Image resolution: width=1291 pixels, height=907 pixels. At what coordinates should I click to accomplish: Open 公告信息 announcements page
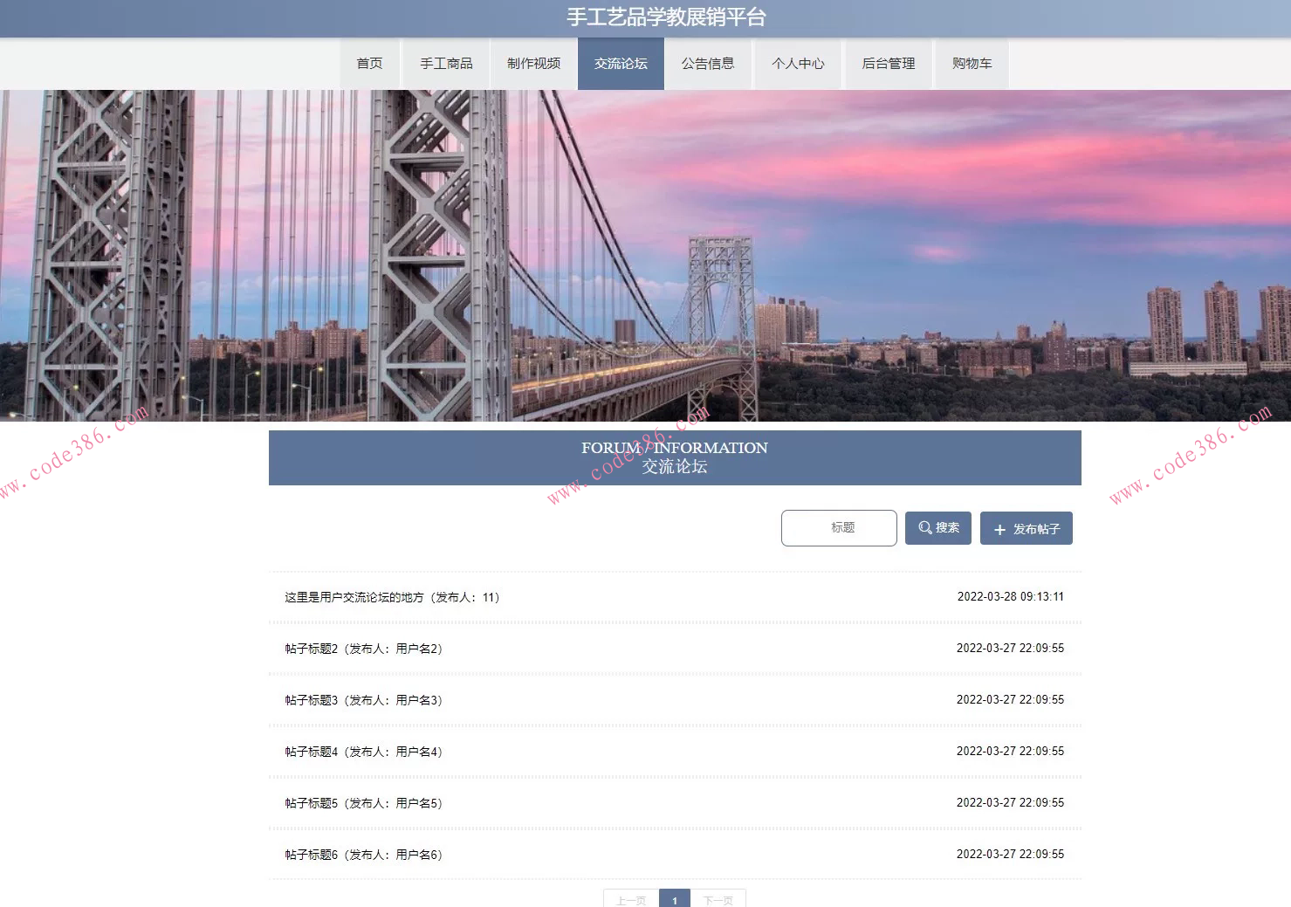708,64
